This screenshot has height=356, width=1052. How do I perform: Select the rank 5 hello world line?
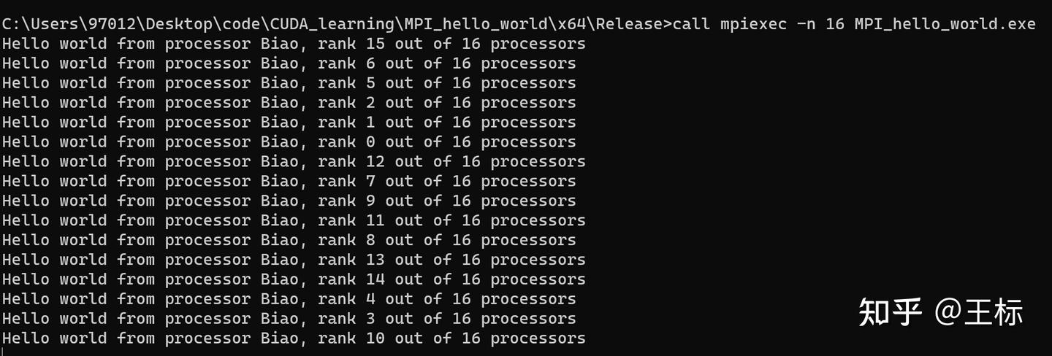[289, 83]
